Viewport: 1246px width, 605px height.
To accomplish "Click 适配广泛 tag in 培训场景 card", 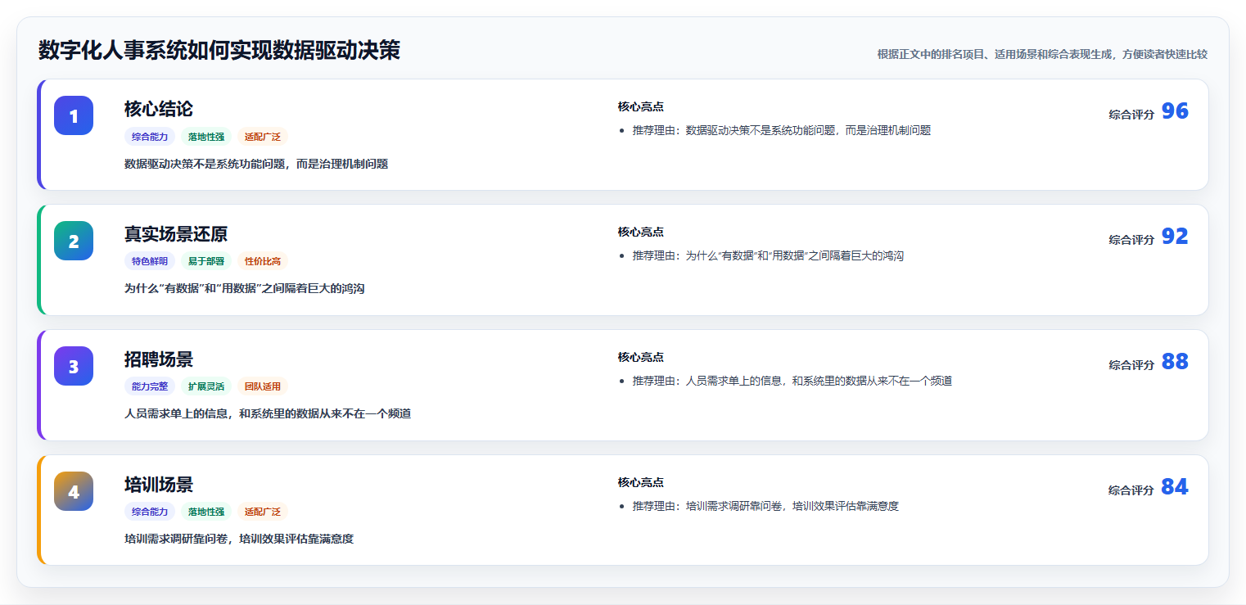I will pos(263,512).
